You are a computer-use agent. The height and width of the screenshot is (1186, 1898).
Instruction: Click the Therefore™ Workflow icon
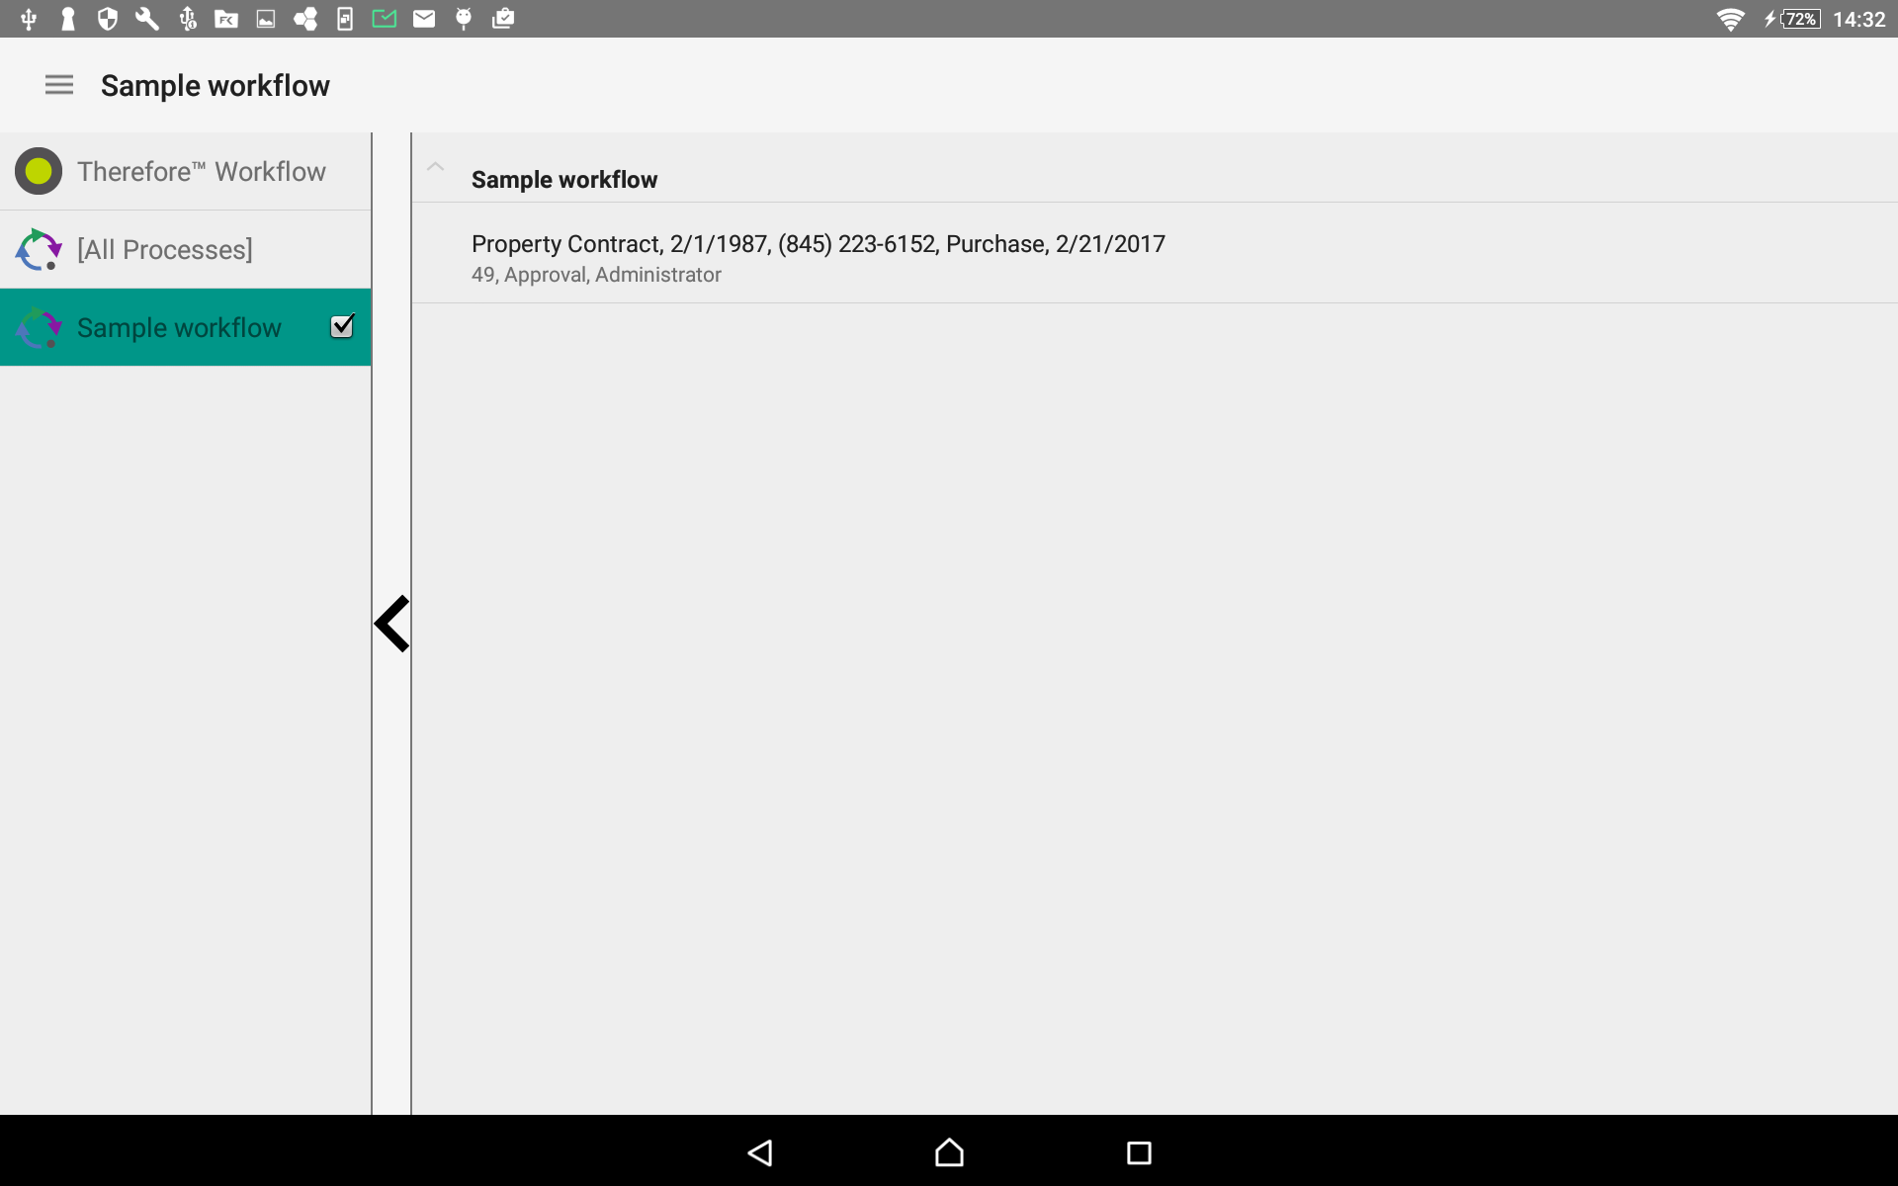(x=39, y=171)
